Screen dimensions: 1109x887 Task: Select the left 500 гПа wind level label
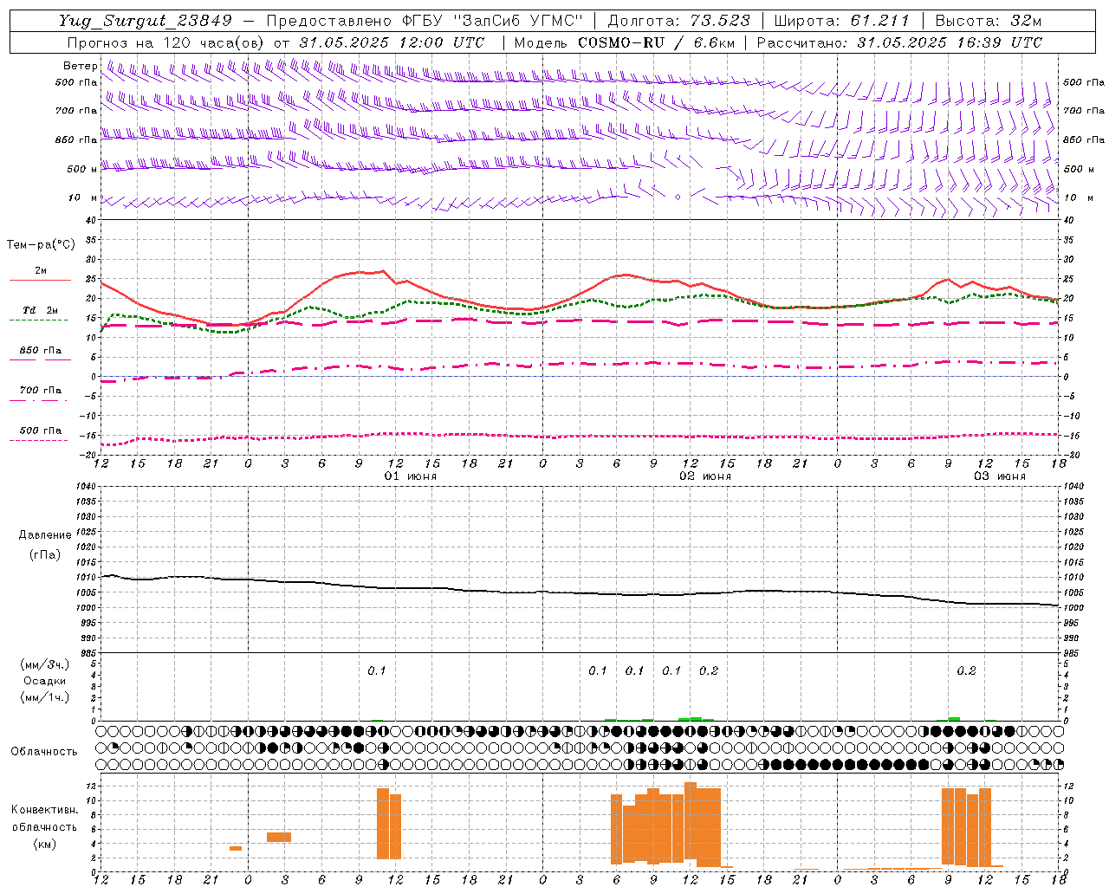coord(76,82)
